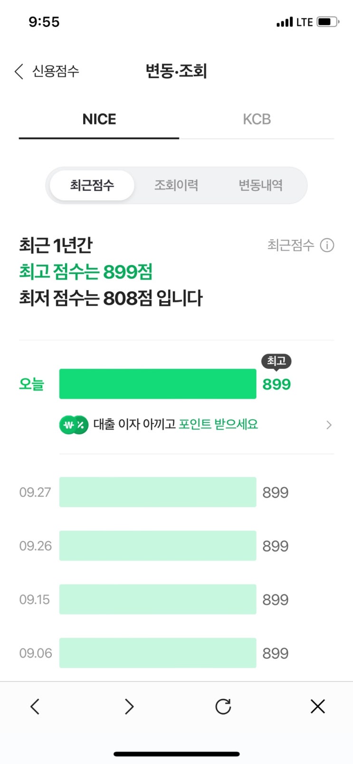Close the browser with X icon
This screenshot has height=764, width=353.
(x=317, y=707)
